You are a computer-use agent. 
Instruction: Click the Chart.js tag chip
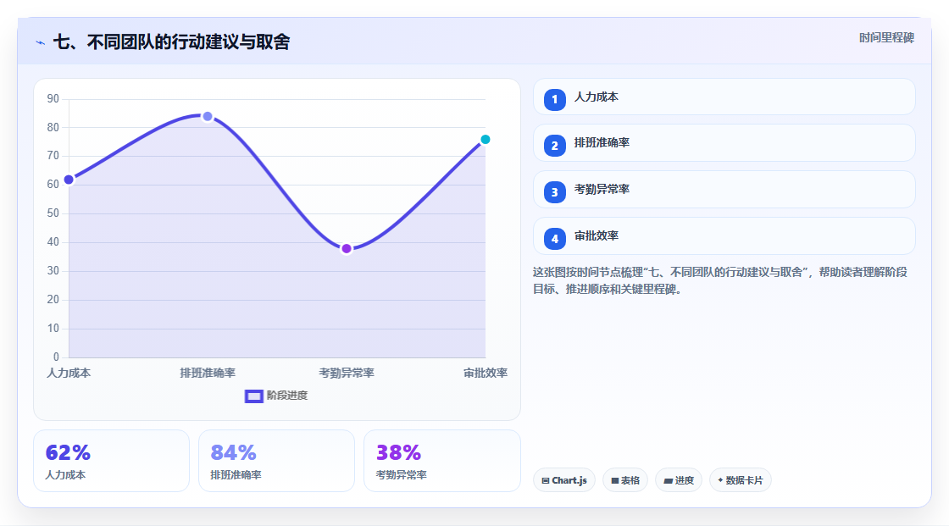(x=564, y=480)
